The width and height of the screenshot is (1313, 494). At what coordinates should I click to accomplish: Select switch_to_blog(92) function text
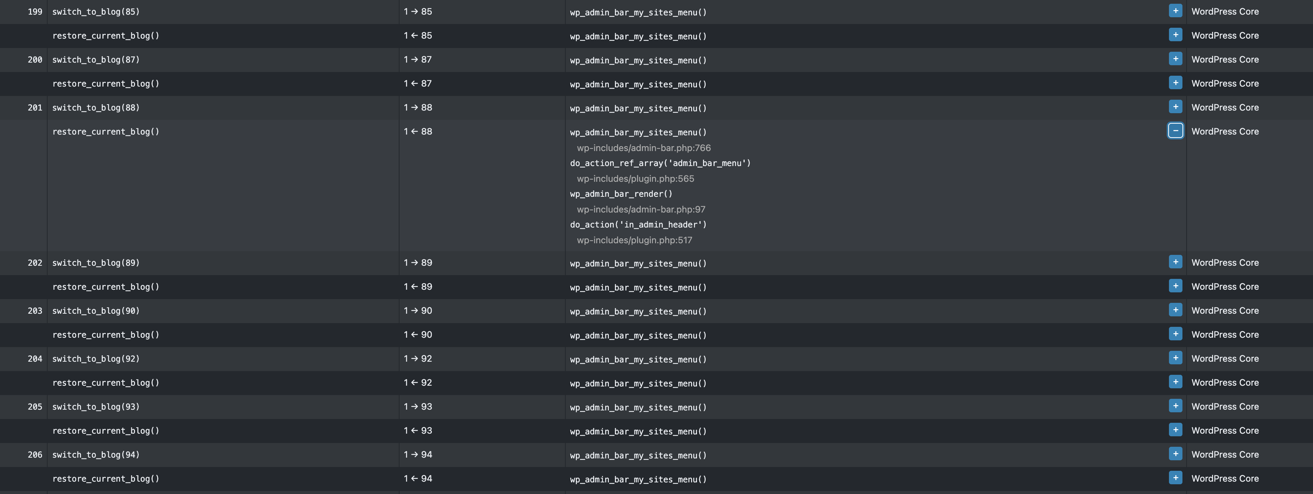point(96,359)
